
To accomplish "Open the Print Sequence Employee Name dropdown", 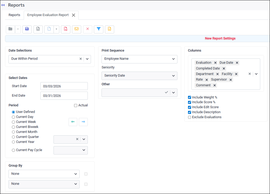I will tap(139, 59).
